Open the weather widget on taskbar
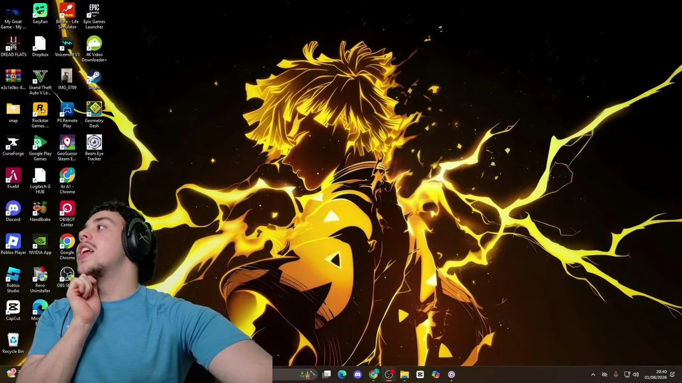Image resolution: width=682 pixels, height=383 pixels. coord(12,373)
